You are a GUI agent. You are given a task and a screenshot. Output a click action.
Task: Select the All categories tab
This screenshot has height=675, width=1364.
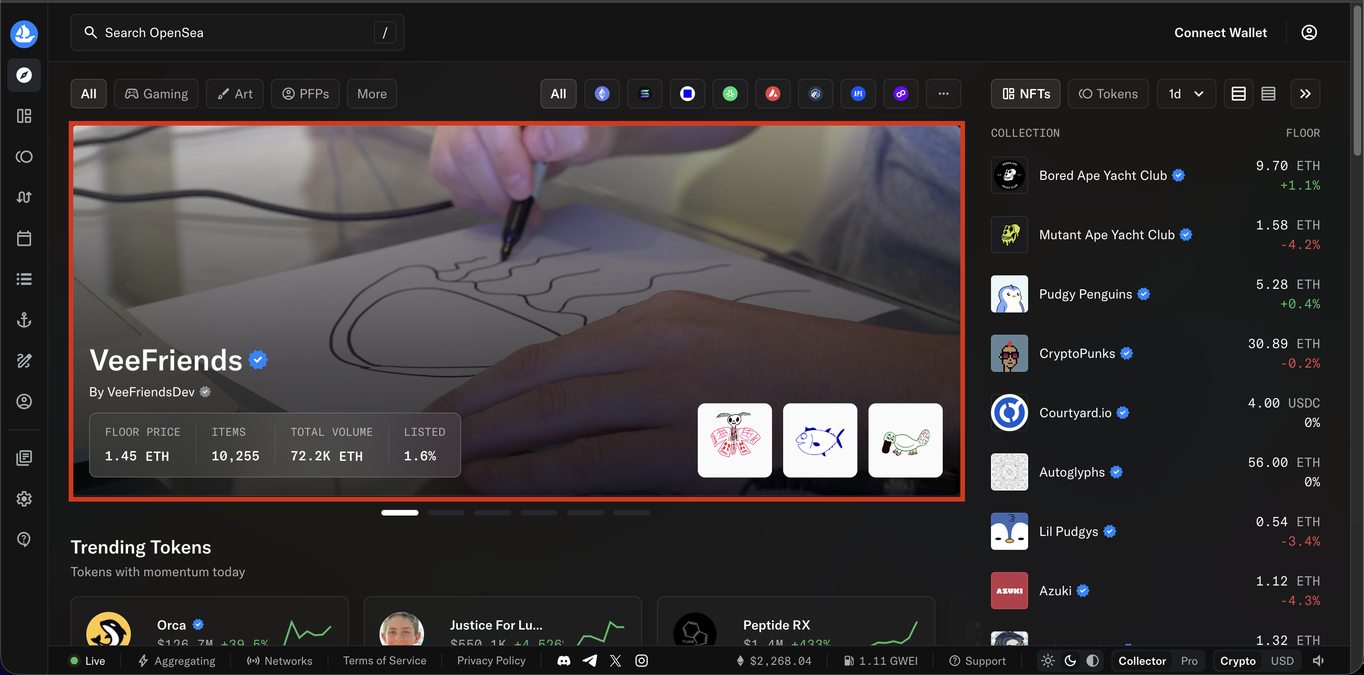pyautogui.click(x=89, y=94)
